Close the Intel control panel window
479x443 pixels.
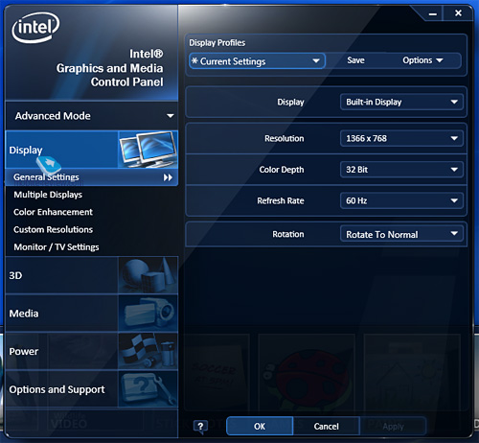(458, 13)
